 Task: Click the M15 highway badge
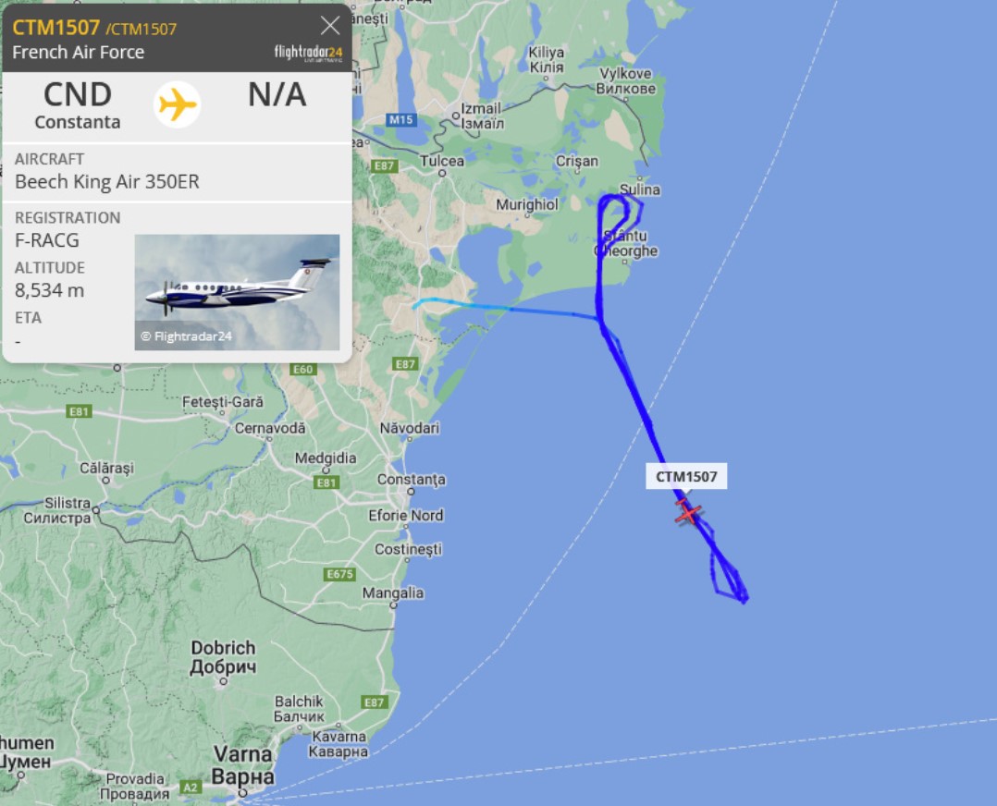[x=400, y=119]
